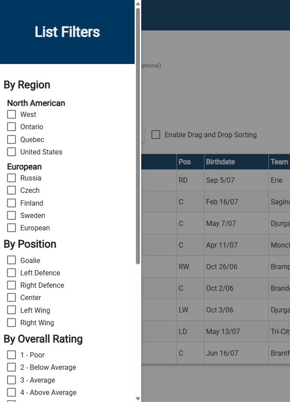The width and height of the screenshot is (290, 402).
Task: Check the Right Wing checkbox
Action: (11, 323)
